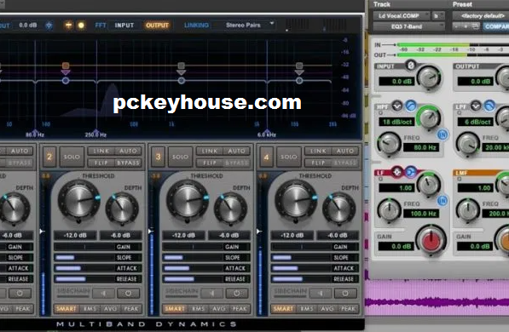Select the LF peak filter icon
This screenshot has height=332, width=509.
[x=396, y=172]
